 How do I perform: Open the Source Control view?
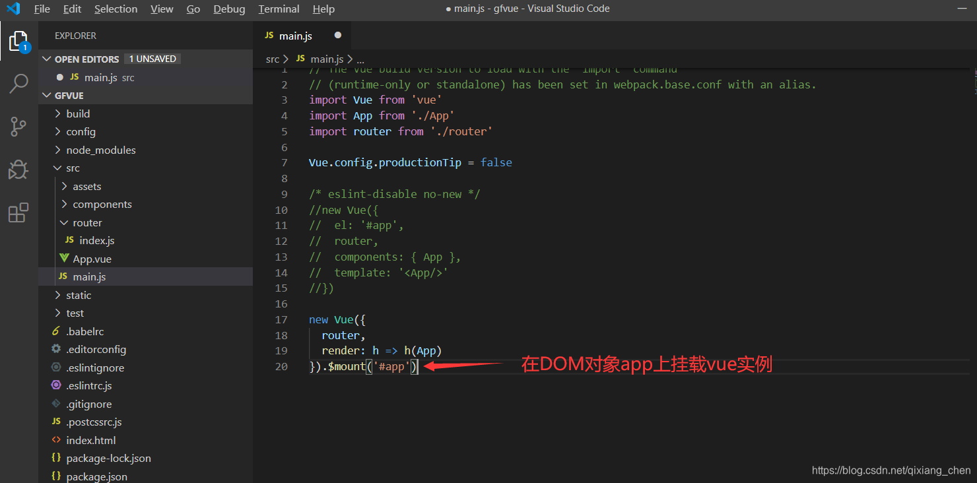pos(18,126)
